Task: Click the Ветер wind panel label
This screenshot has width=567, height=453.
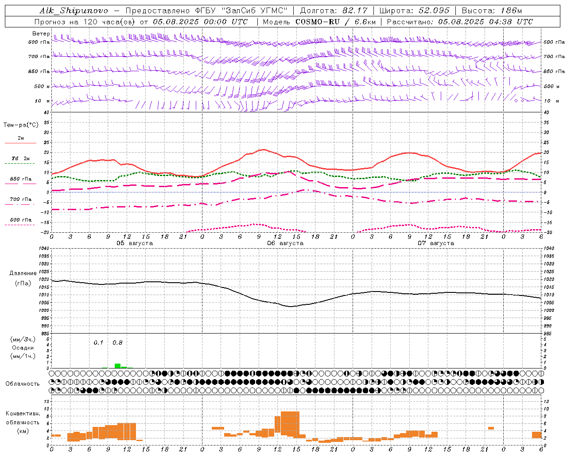Action: [40, 34]
